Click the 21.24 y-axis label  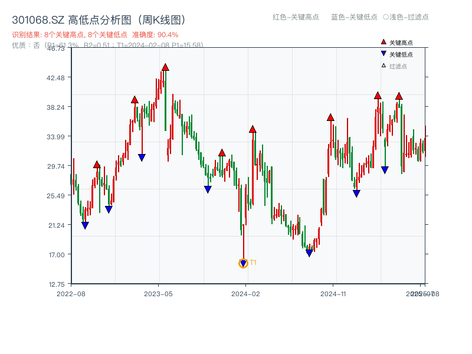click(x=56, y=225)
